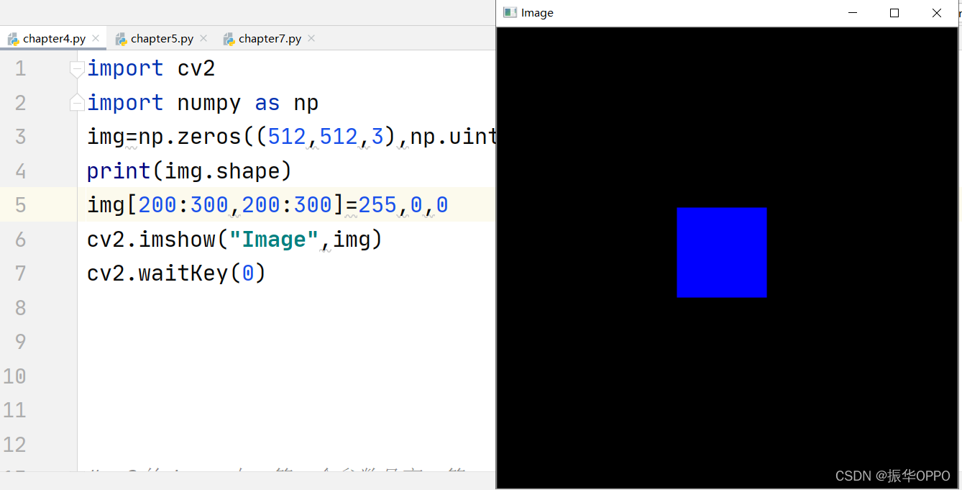Screen dimensions: 962x490
Task: Click line number 5 in the gutter
Action: [x=20, y=204]
